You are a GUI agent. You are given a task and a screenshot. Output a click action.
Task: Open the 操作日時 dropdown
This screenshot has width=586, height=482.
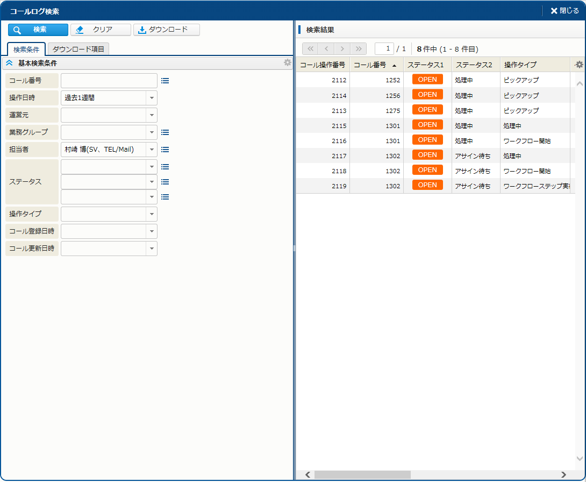click(152, 98)
